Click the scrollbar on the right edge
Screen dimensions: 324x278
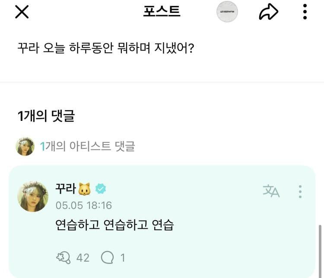320,250
